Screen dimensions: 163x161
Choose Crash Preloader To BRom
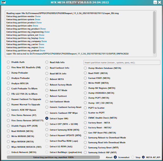pos(8,89)
